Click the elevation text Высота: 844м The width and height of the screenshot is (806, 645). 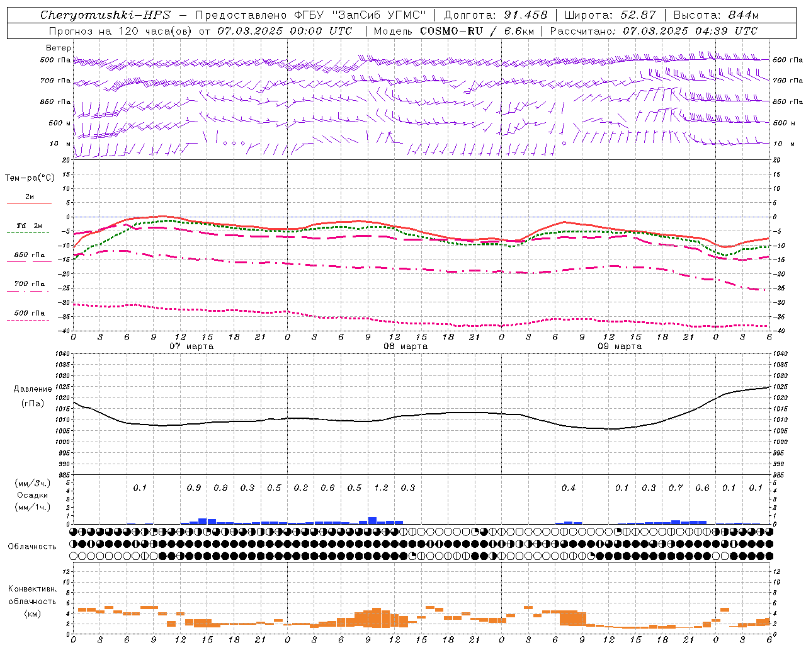[716, 15]
